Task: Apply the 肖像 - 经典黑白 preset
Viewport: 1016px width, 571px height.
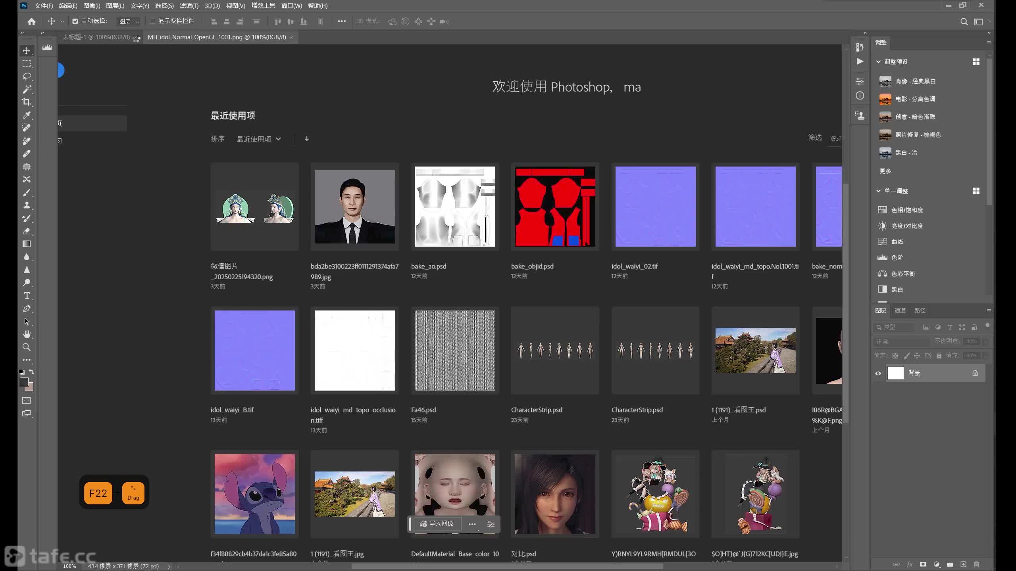Action: [x=908, y=81]
